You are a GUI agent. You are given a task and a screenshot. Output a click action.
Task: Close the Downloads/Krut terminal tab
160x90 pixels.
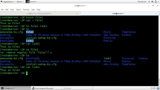(x=77, y=13)
